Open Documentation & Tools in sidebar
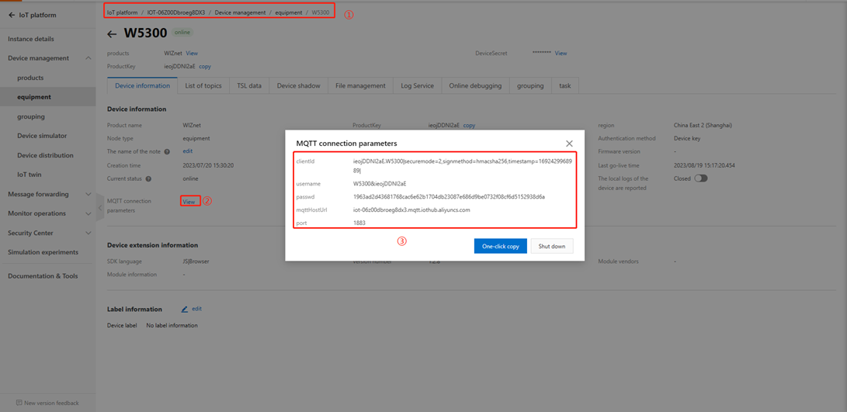Screen dimensions: 847x412 pyautogui.click(x=43, y=276)
